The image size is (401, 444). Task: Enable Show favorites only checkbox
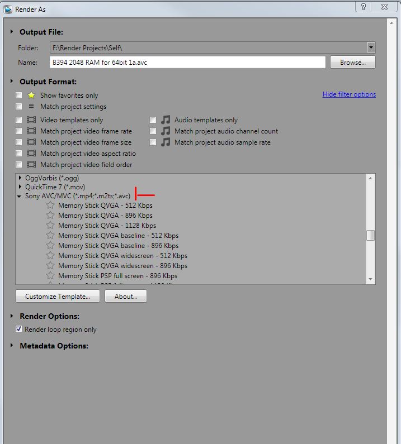pos(19,96)
